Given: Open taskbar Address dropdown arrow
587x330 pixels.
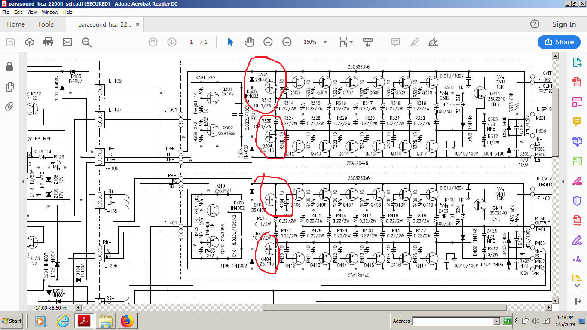Looking at the screenshot, I should (x=497, y=321).
